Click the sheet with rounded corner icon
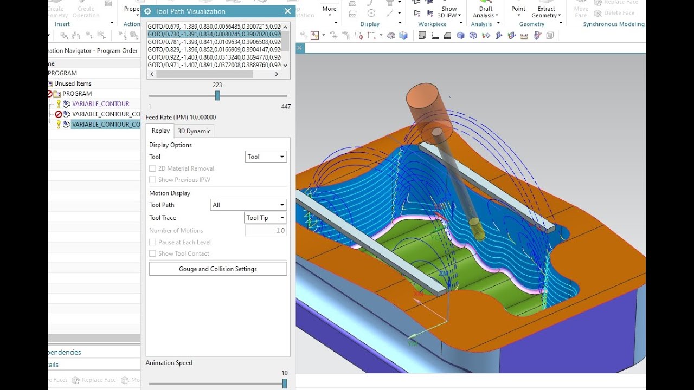The image size is (694, 390). (422, 35)
